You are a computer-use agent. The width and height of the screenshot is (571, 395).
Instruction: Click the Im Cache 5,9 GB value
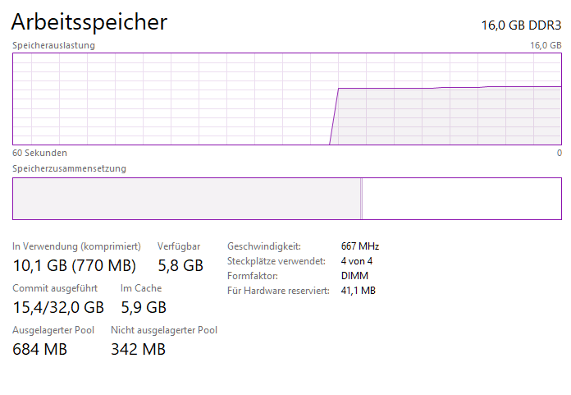(144, 307)
